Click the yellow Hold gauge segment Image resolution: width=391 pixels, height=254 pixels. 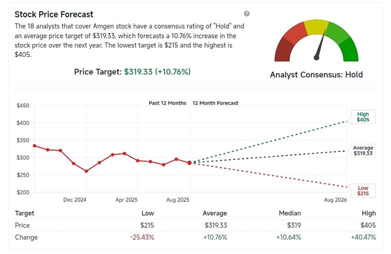(x=316, y=26)
